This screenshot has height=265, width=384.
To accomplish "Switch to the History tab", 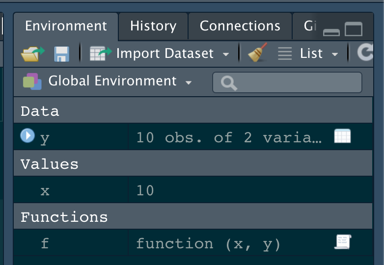I will pos(153,26).
